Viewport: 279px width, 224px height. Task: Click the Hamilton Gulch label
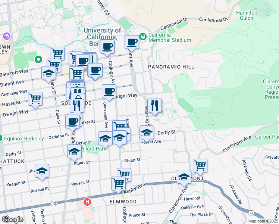click(247, 15)
